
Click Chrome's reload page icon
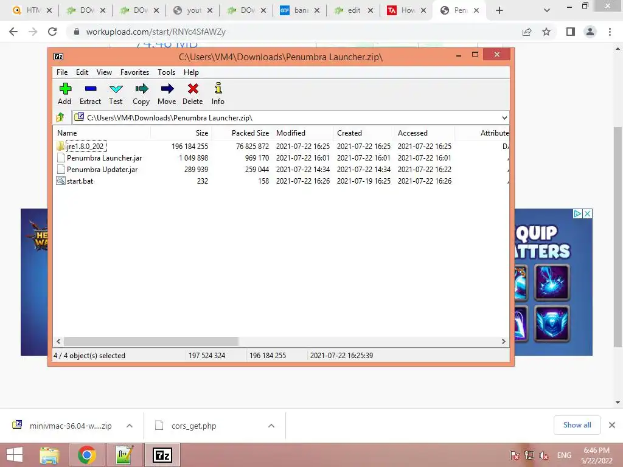point(52,32)
